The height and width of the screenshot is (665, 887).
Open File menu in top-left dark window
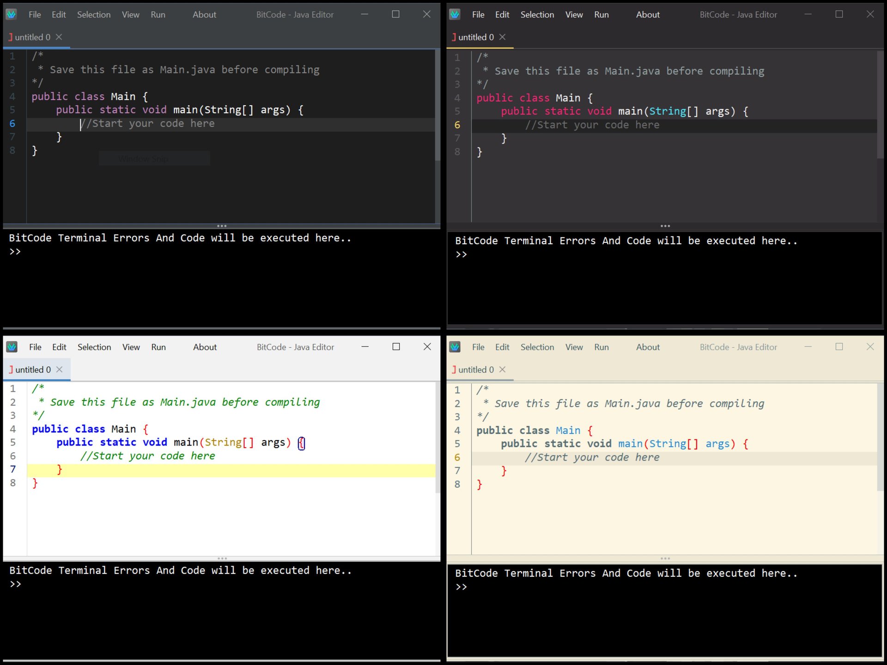[x=35, y=14]
